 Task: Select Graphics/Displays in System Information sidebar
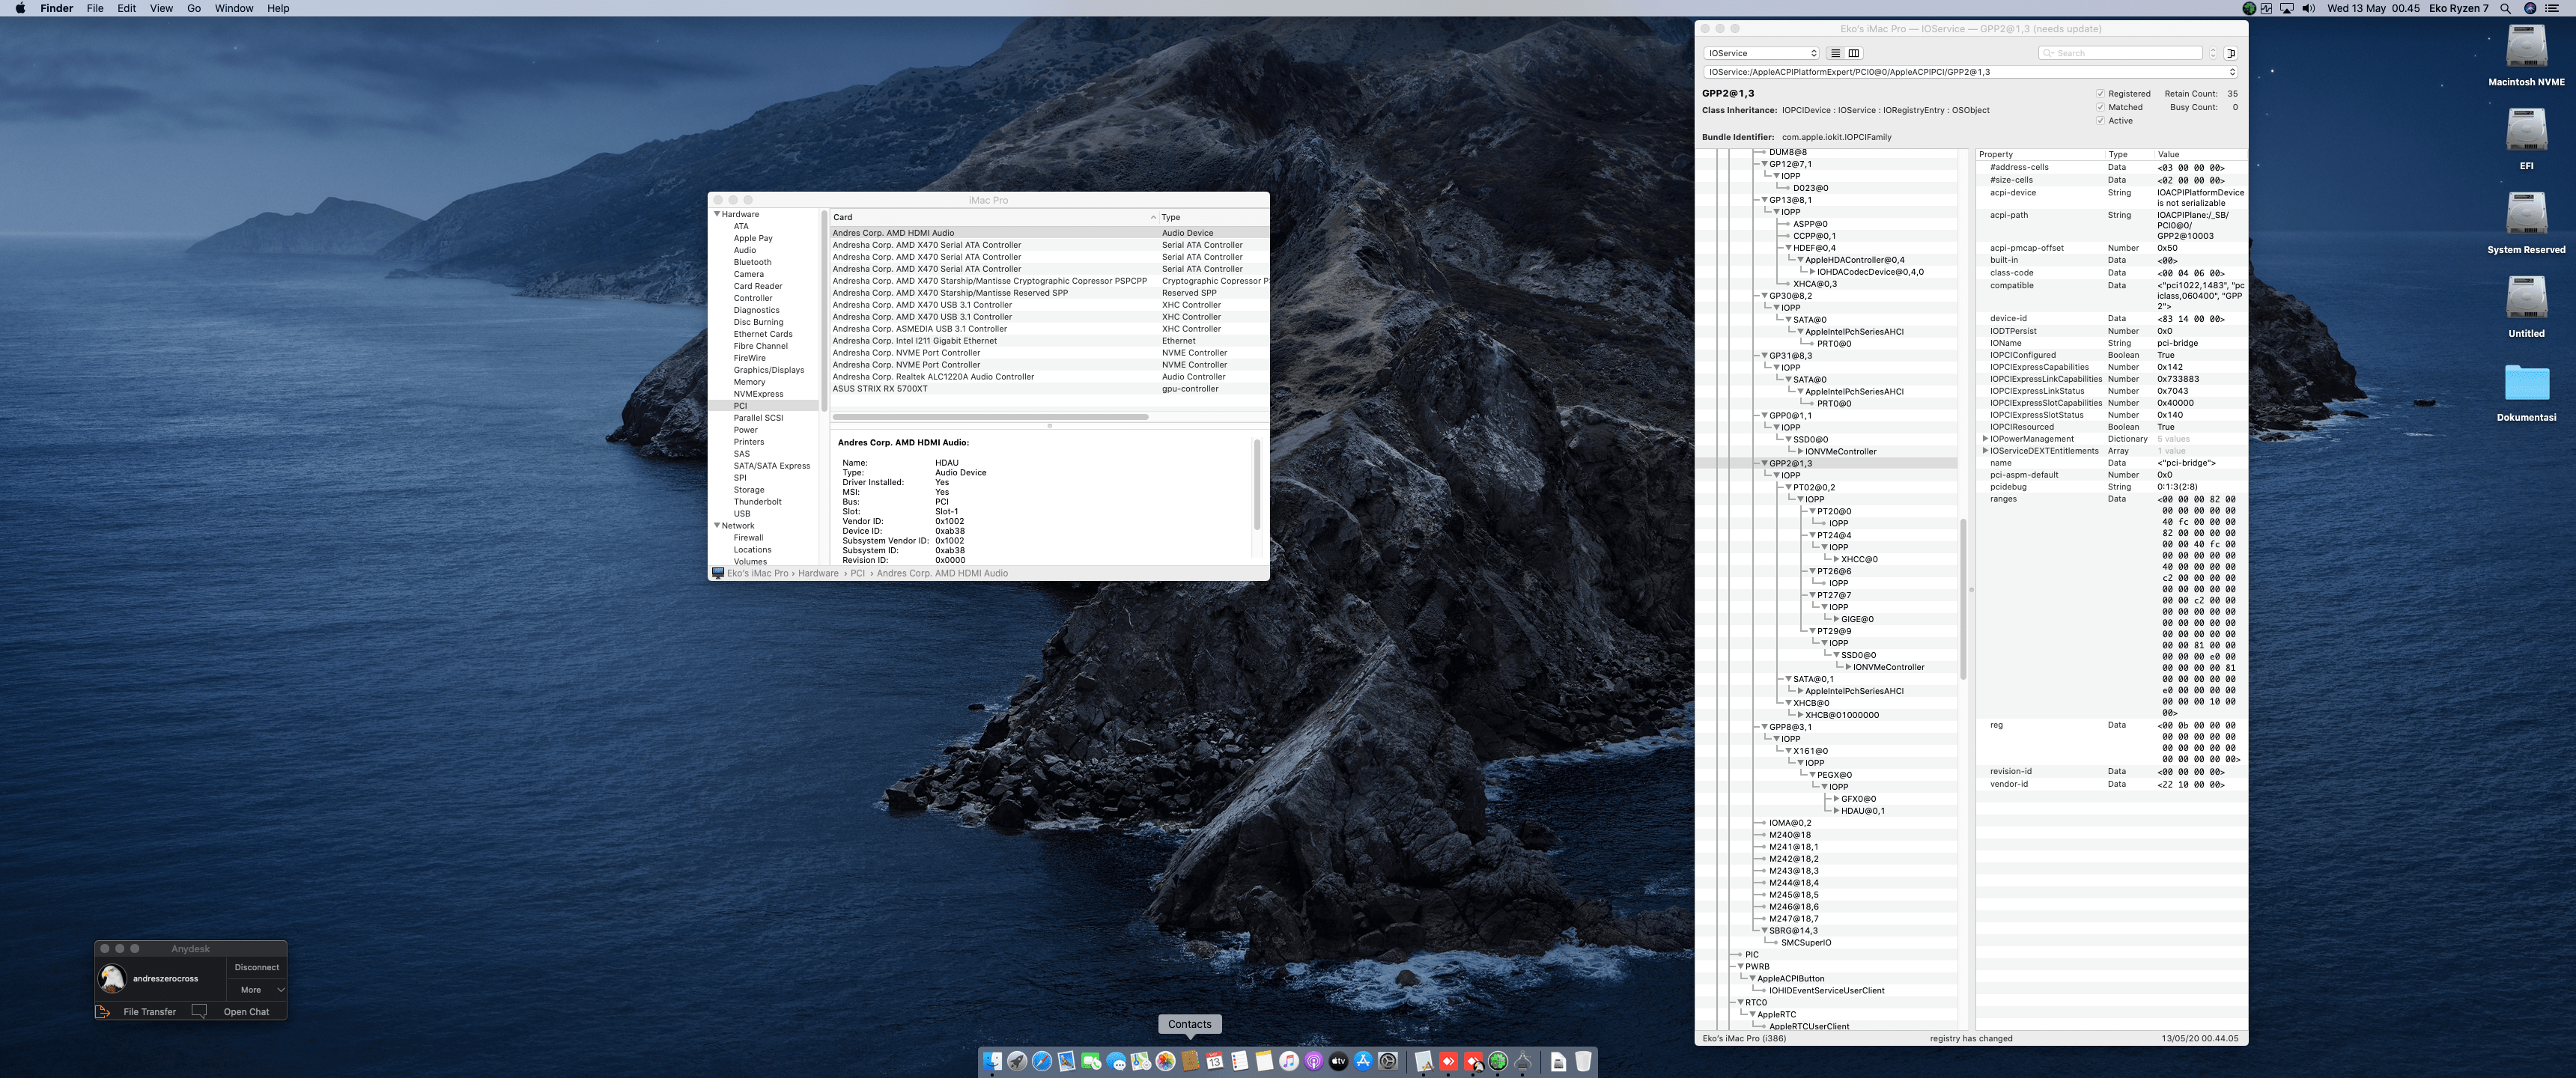pyautogui.click(x=768, y=370)
